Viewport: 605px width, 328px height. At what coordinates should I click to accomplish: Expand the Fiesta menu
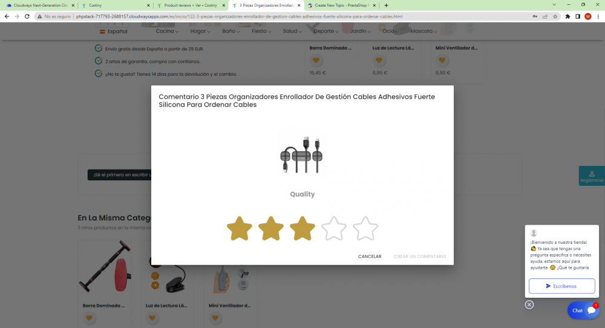pyautogui.click(x=261, y=31)
